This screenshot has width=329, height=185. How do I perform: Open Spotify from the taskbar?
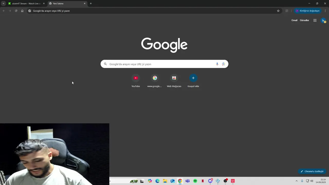click(195, 181)
